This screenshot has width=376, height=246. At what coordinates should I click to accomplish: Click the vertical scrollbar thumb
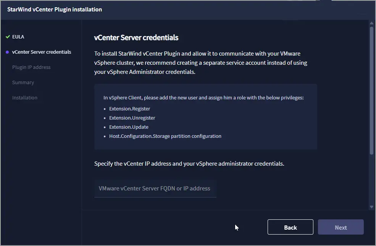371,91
